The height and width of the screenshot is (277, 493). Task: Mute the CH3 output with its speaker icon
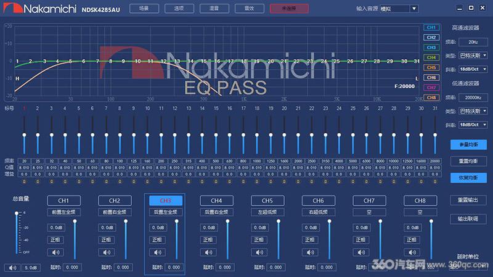158,252
